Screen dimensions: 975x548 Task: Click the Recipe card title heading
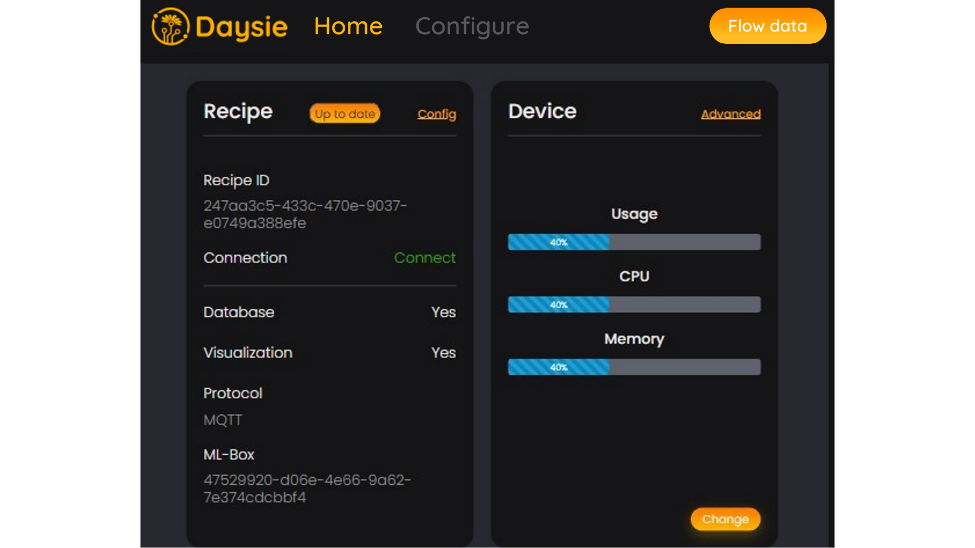[x=238, y=111]
